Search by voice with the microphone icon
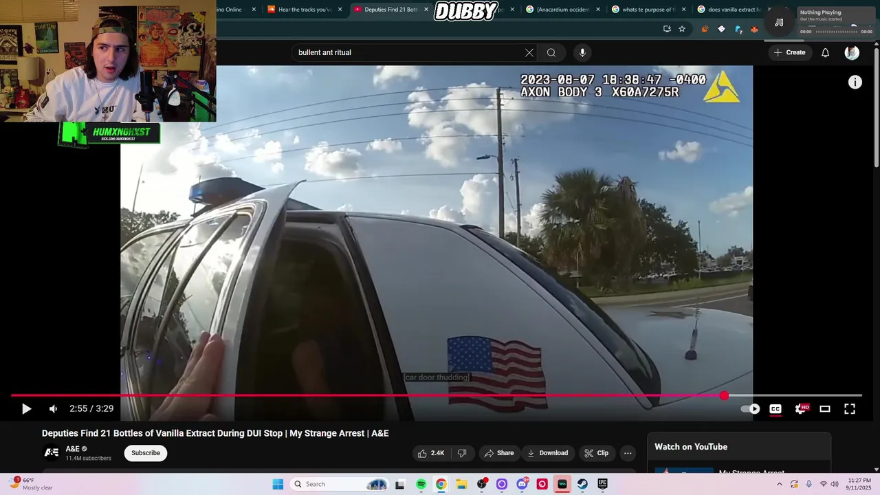 coord(582,52)
